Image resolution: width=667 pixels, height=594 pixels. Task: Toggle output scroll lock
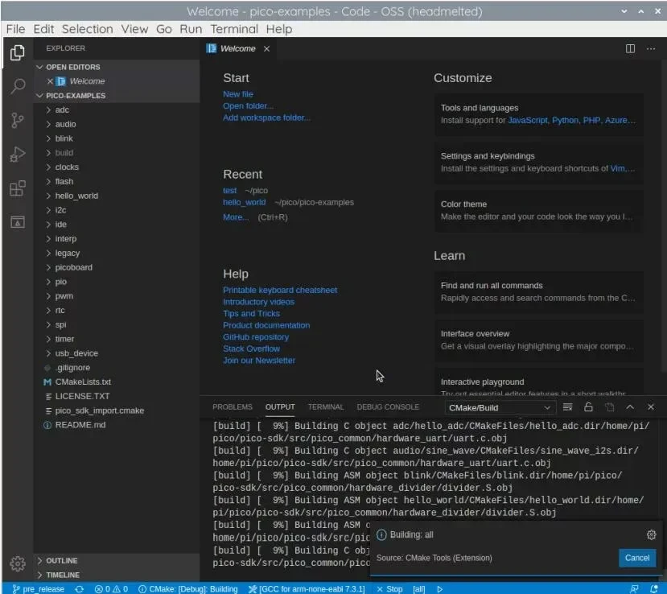pos(588,407)
